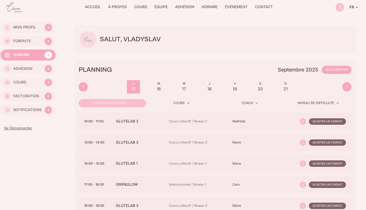Open info icon for GLUTELAB 2 class

pyautogui.click(x=303, y=121)
